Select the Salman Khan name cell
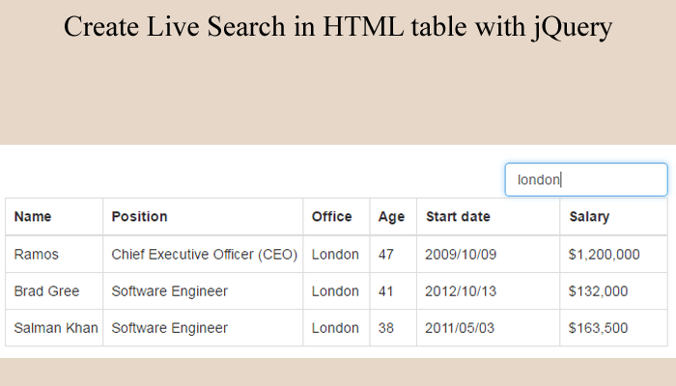This screenshot has height=386, width=676. point(55,328)
